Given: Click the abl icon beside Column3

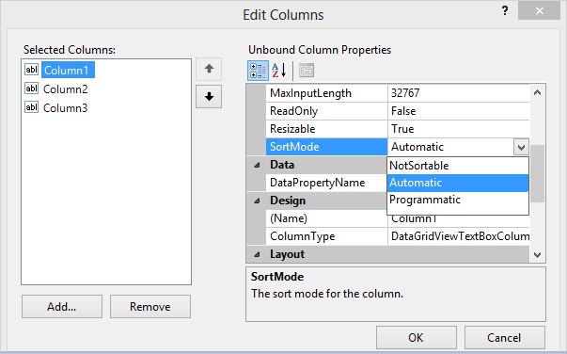Looking at the screenshot, I should (x=31, y=107).
